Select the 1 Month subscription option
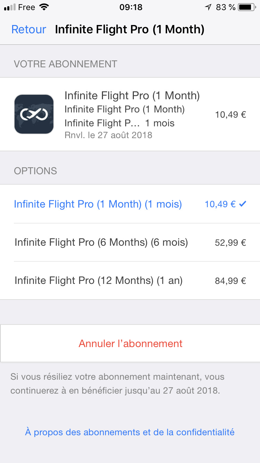 [98, 204]
